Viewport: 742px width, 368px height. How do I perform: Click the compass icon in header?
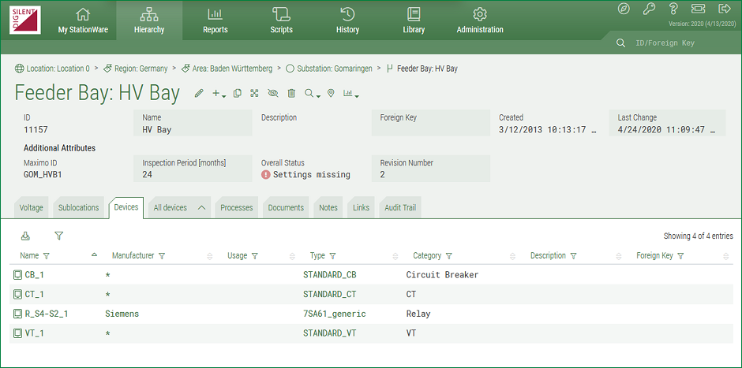coord(624,9)
